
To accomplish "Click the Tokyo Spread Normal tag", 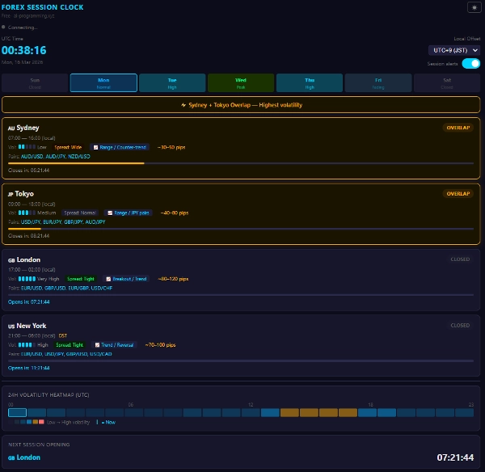I will click(80, 213).
